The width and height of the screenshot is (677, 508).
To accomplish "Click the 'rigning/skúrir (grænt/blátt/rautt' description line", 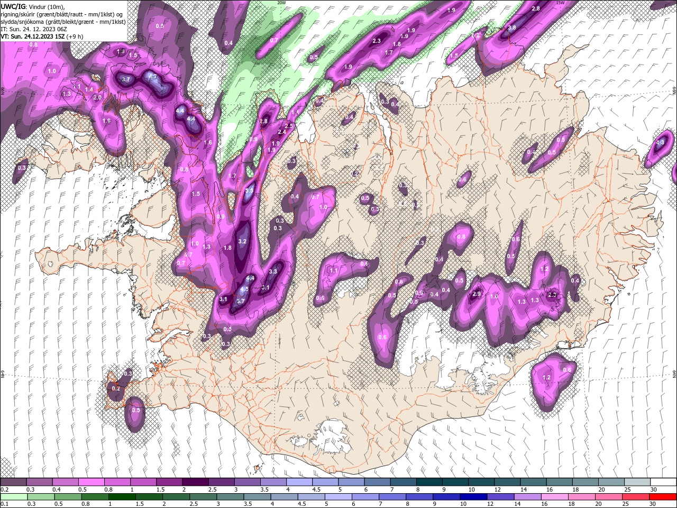I will [x=62, y=14].
